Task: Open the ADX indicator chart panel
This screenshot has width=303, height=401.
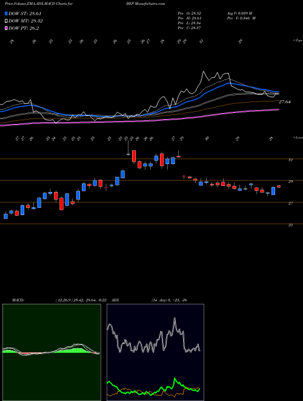Action: (155, 352)
